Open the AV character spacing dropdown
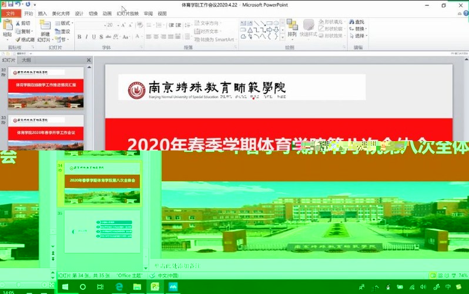The height and width of the screenshot is (294, 469). click(x=116, y=36)
